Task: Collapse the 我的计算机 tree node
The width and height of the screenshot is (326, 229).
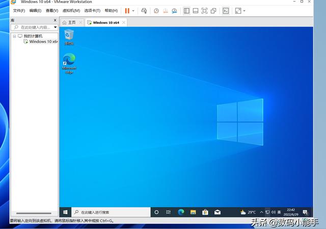Action: tap(14, 36)
